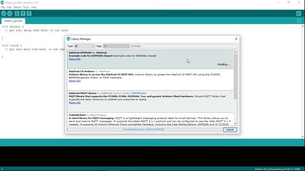
Task: Save sketch using the Save icon
Action: [x=29, y=13]
